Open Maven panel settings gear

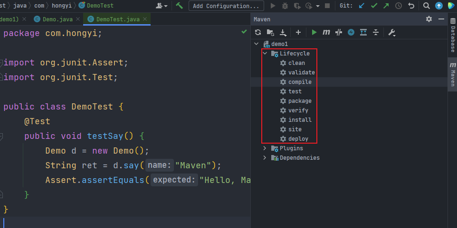click(x=428, y=19)
